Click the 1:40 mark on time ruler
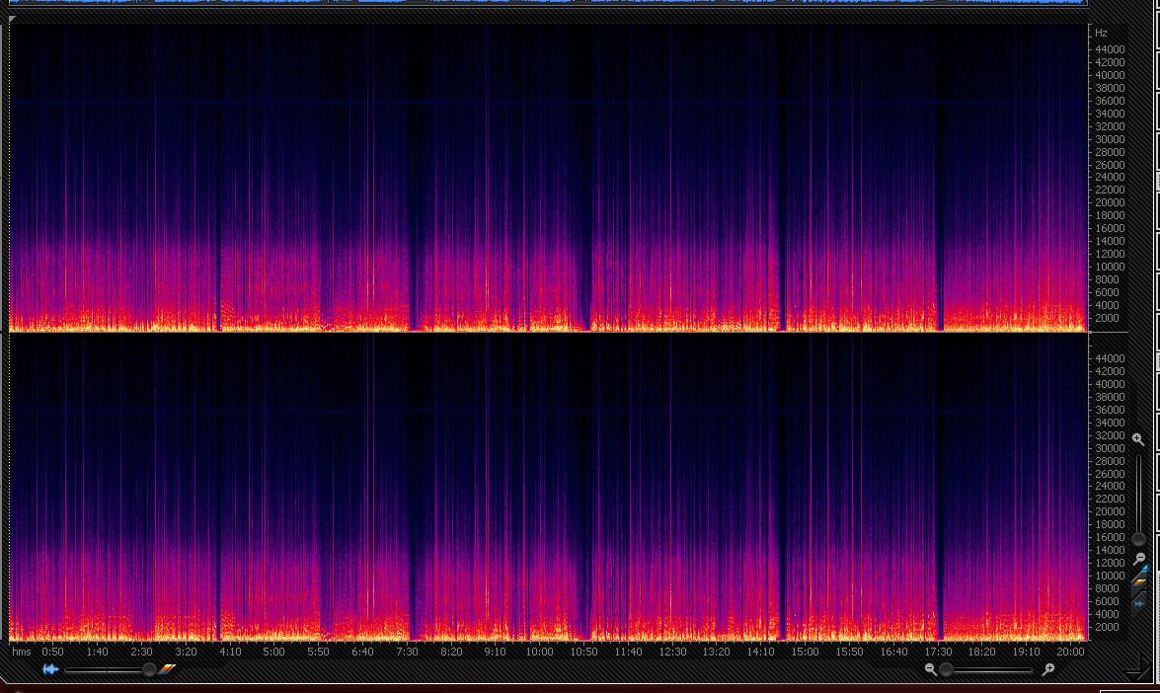This screenshot has width=1160, height=693. (97, 652)
